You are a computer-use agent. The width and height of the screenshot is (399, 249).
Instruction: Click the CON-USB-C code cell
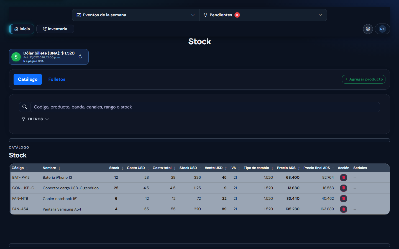point(23,188)
